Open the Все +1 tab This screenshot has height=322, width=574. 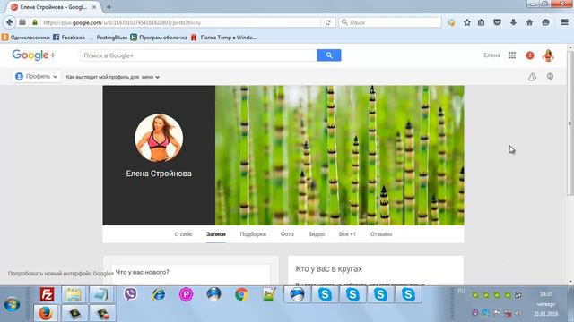(347, 234)
